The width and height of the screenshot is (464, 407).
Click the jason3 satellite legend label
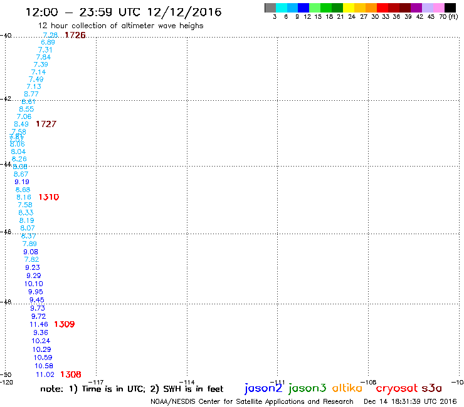[x=307, y=388]
